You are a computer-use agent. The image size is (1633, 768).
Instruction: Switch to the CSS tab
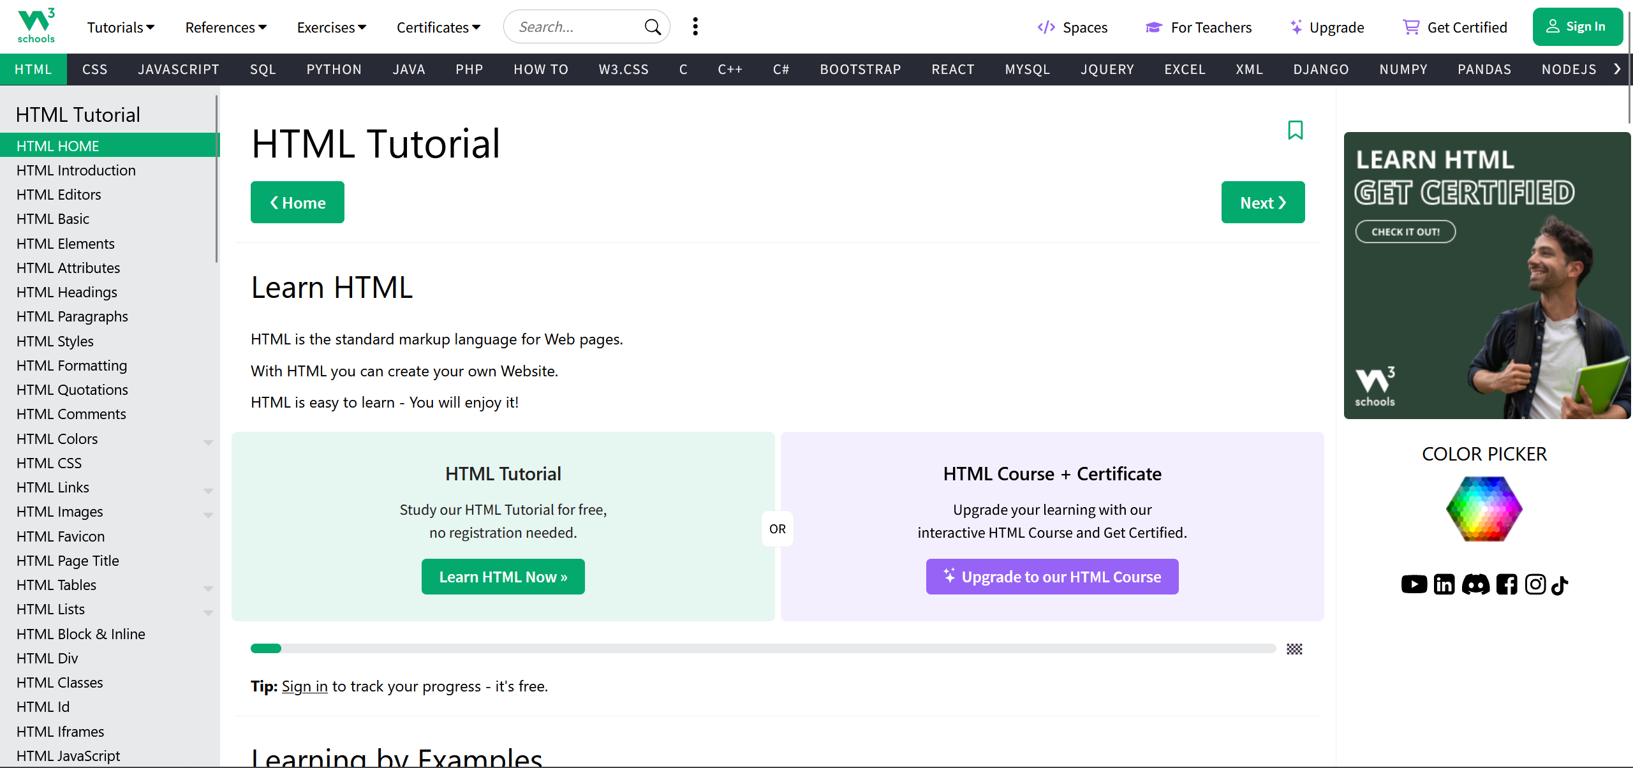94,69
